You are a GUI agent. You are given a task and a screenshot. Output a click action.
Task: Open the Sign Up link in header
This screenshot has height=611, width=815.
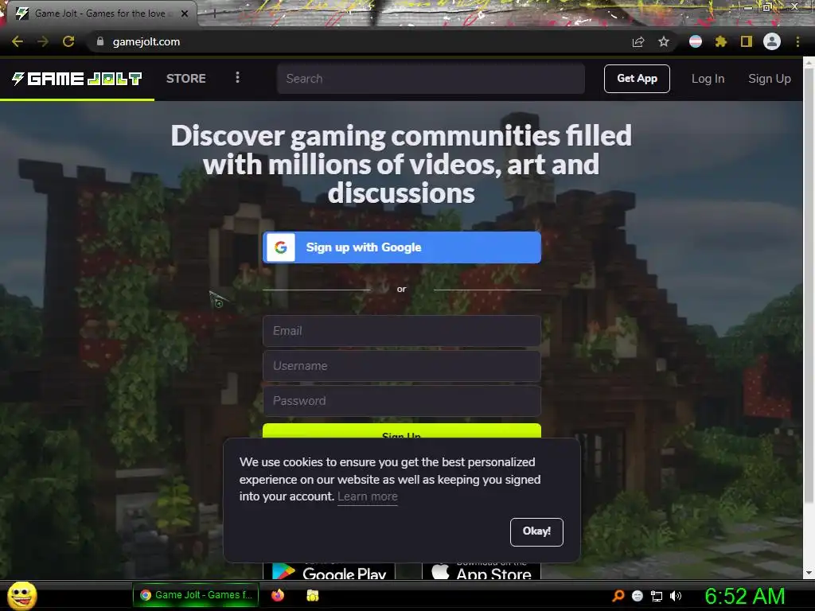click(x=770, y=79)
